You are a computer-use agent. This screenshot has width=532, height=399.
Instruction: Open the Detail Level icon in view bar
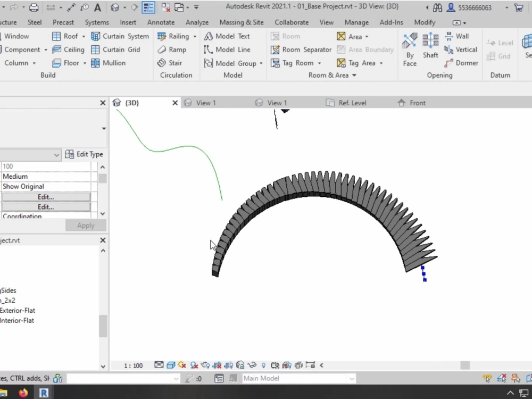[159, 365]
